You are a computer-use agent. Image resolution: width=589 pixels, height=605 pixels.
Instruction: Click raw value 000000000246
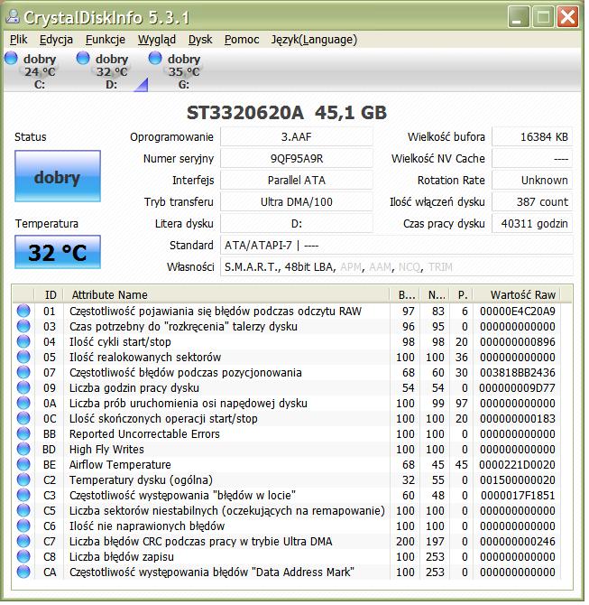coord(518,542)
